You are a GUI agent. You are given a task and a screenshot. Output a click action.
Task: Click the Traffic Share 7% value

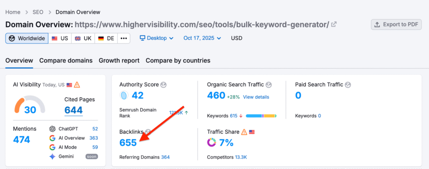click(x=226, y=143)
